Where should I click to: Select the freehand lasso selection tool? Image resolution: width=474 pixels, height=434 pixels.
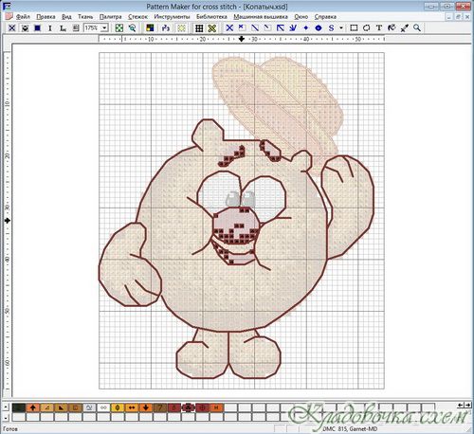pyautogui.click(x=367, y=28)
